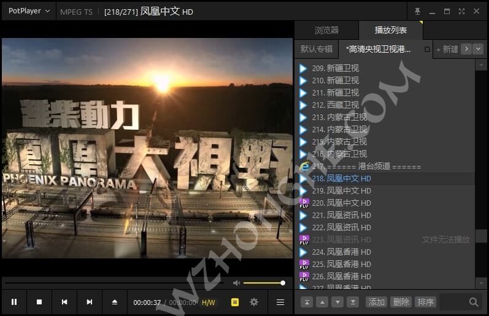Stop the video playback
Image resolution: width=489 pixels, height=316 pixels.
click(39, 302)
